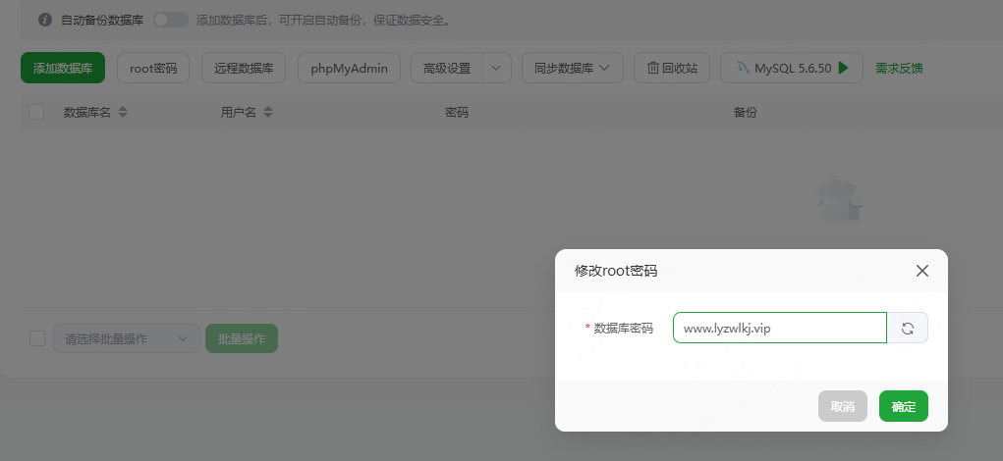
Task: Click the 高级设置 button
Action: (447, 68)
